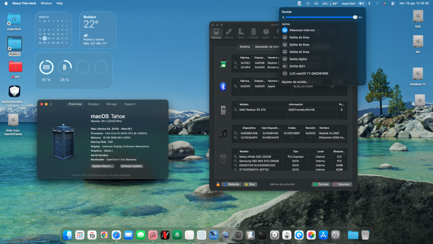This screenshot has width=433, height=244.
Task: Open the sound volume menu bar icon
Action: 361,3
